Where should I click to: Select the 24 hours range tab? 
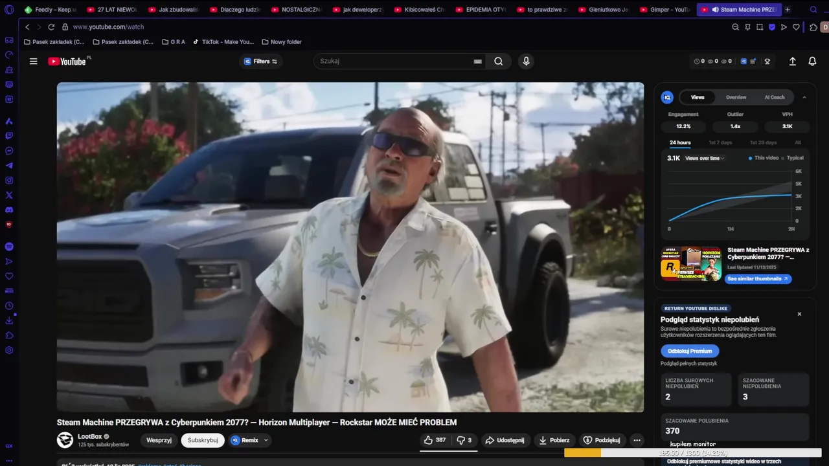(680, 142)
